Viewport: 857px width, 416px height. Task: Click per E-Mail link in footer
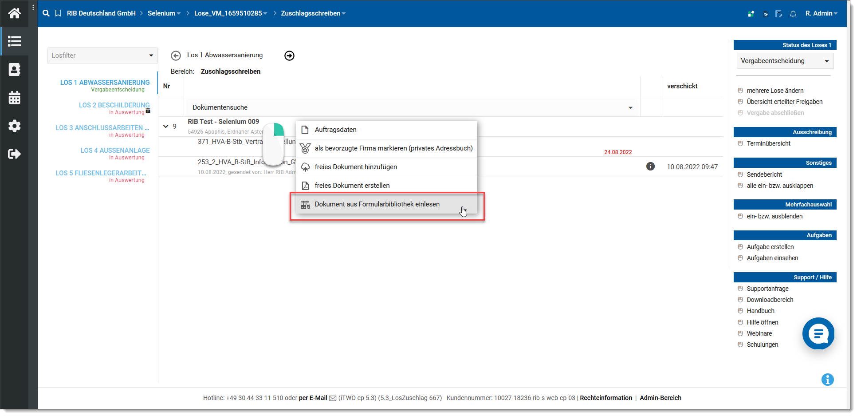pos(313,398)
